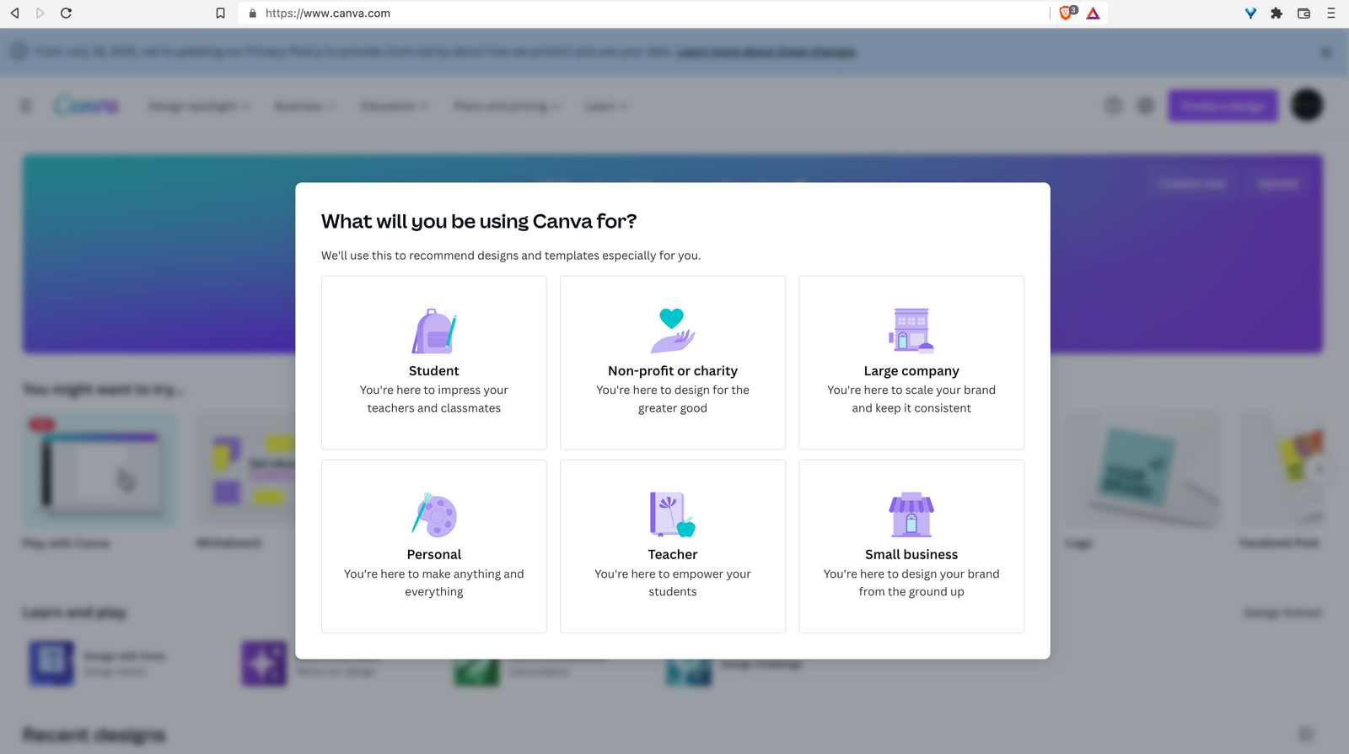Screen dimensions: 1349x754
Task: Click "You're here to empower your students"
Action: 673,583
